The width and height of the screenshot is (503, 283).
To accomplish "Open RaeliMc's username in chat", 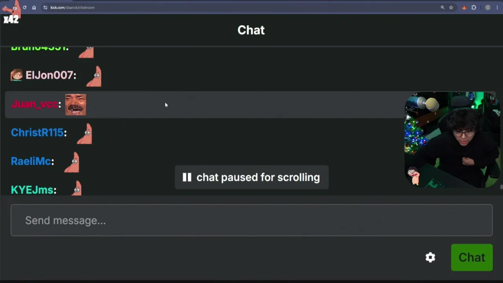I will point(31,161).
